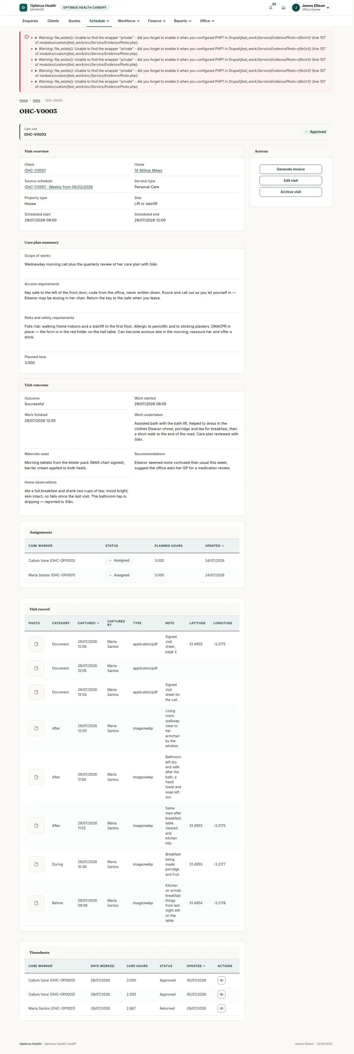354x1054 pixels.
Task: Sort Assignments by Updated column
Action: (214, 546)
